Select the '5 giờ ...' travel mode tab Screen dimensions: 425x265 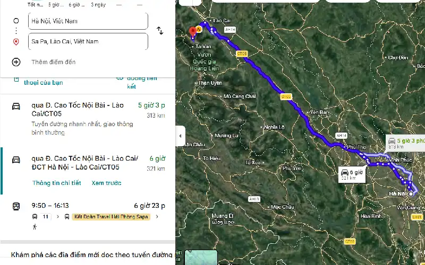tap(56, 5)
